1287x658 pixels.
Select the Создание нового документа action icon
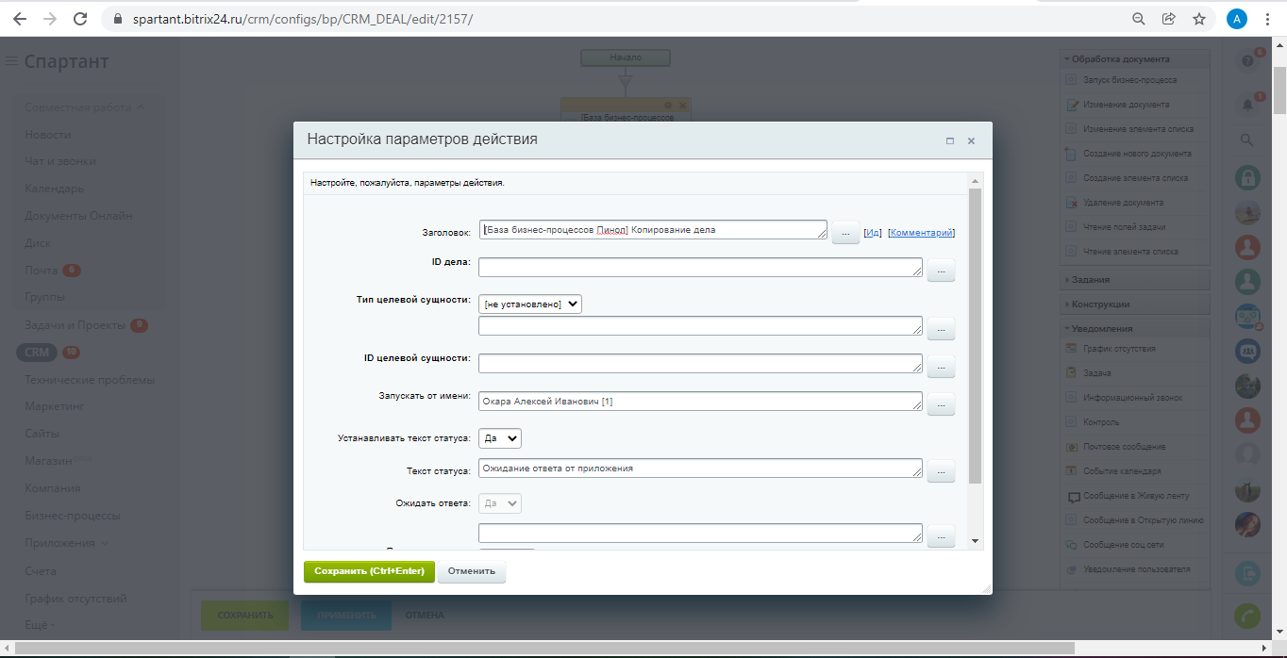pos(1071,154)
